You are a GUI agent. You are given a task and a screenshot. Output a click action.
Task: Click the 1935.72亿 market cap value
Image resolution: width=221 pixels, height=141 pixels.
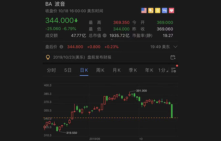(119, 36)
